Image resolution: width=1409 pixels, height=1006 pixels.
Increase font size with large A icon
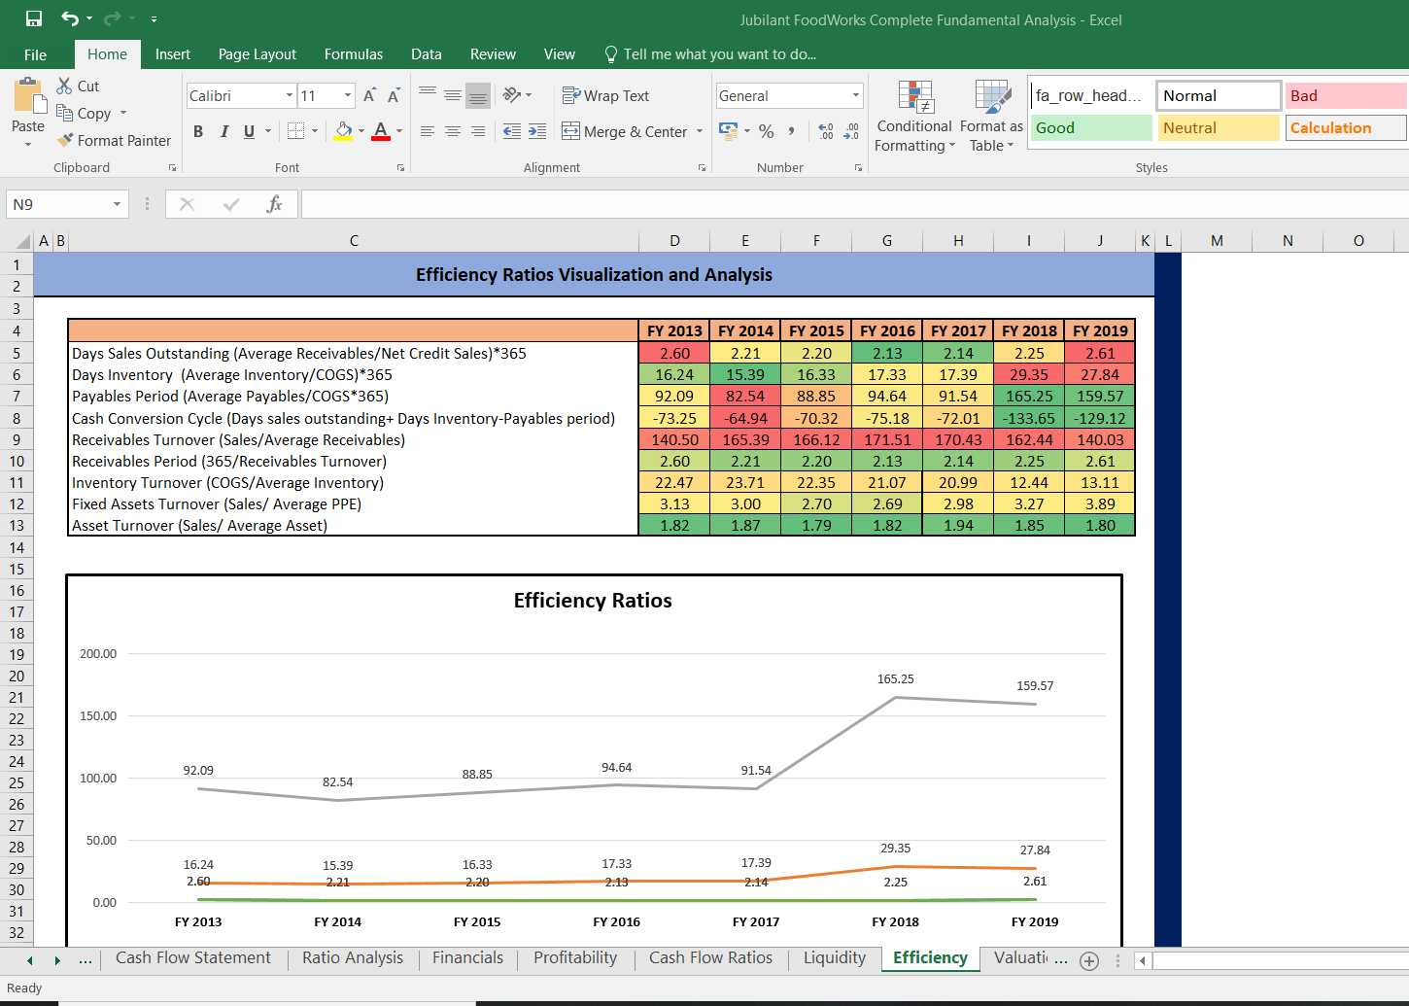click(369, 95)
